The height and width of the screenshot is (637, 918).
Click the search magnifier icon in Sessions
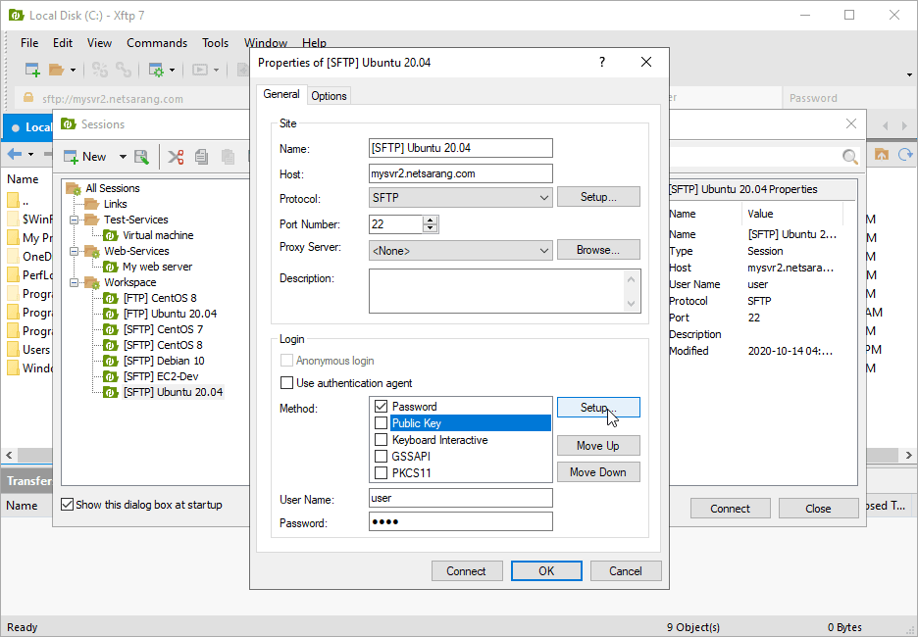click(849, 156)
